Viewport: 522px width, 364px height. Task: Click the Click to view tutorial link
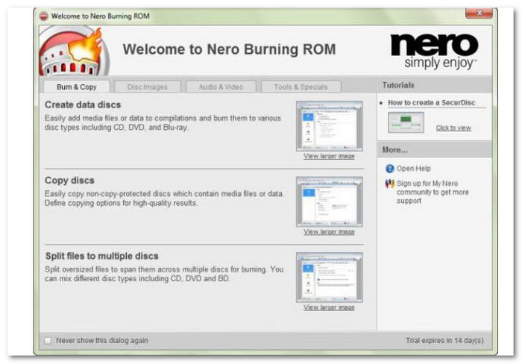(453, 128)
